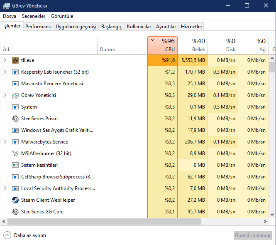
Task: Select the İşlemler tab
Action: pos(12,26)
